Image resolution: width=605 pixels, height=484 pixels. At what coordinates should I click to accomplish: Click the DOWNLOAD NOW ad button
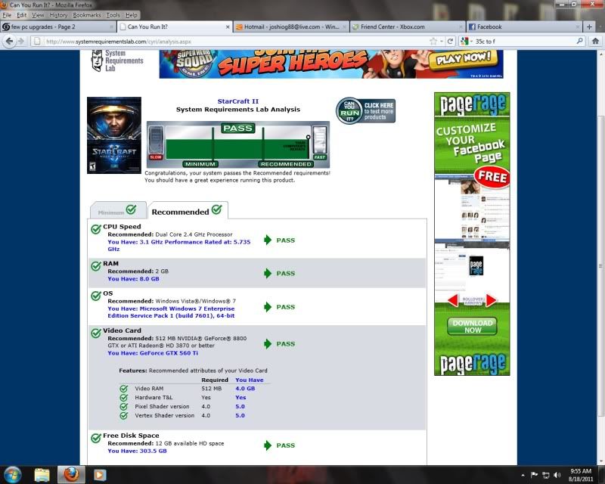coord(472,326)
